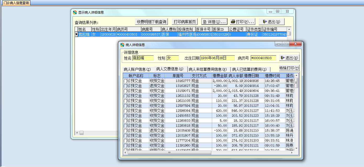This screenshot has height=167, width=364.
Task: Click 退出(X) in the 显示病人详细信息 window
Action: tap(272, 22)
